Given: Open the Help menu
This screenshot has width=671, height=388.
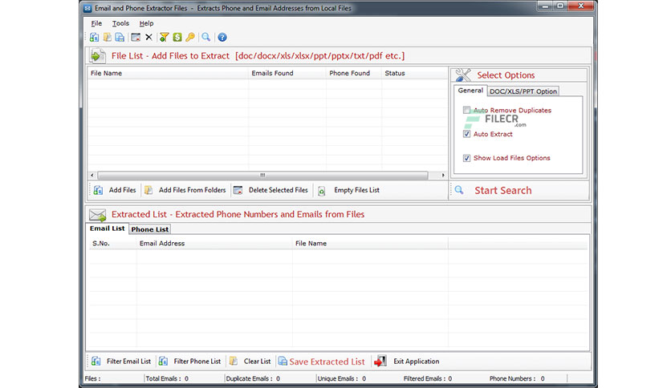Looking at the screenshot, I should point(146,23).
